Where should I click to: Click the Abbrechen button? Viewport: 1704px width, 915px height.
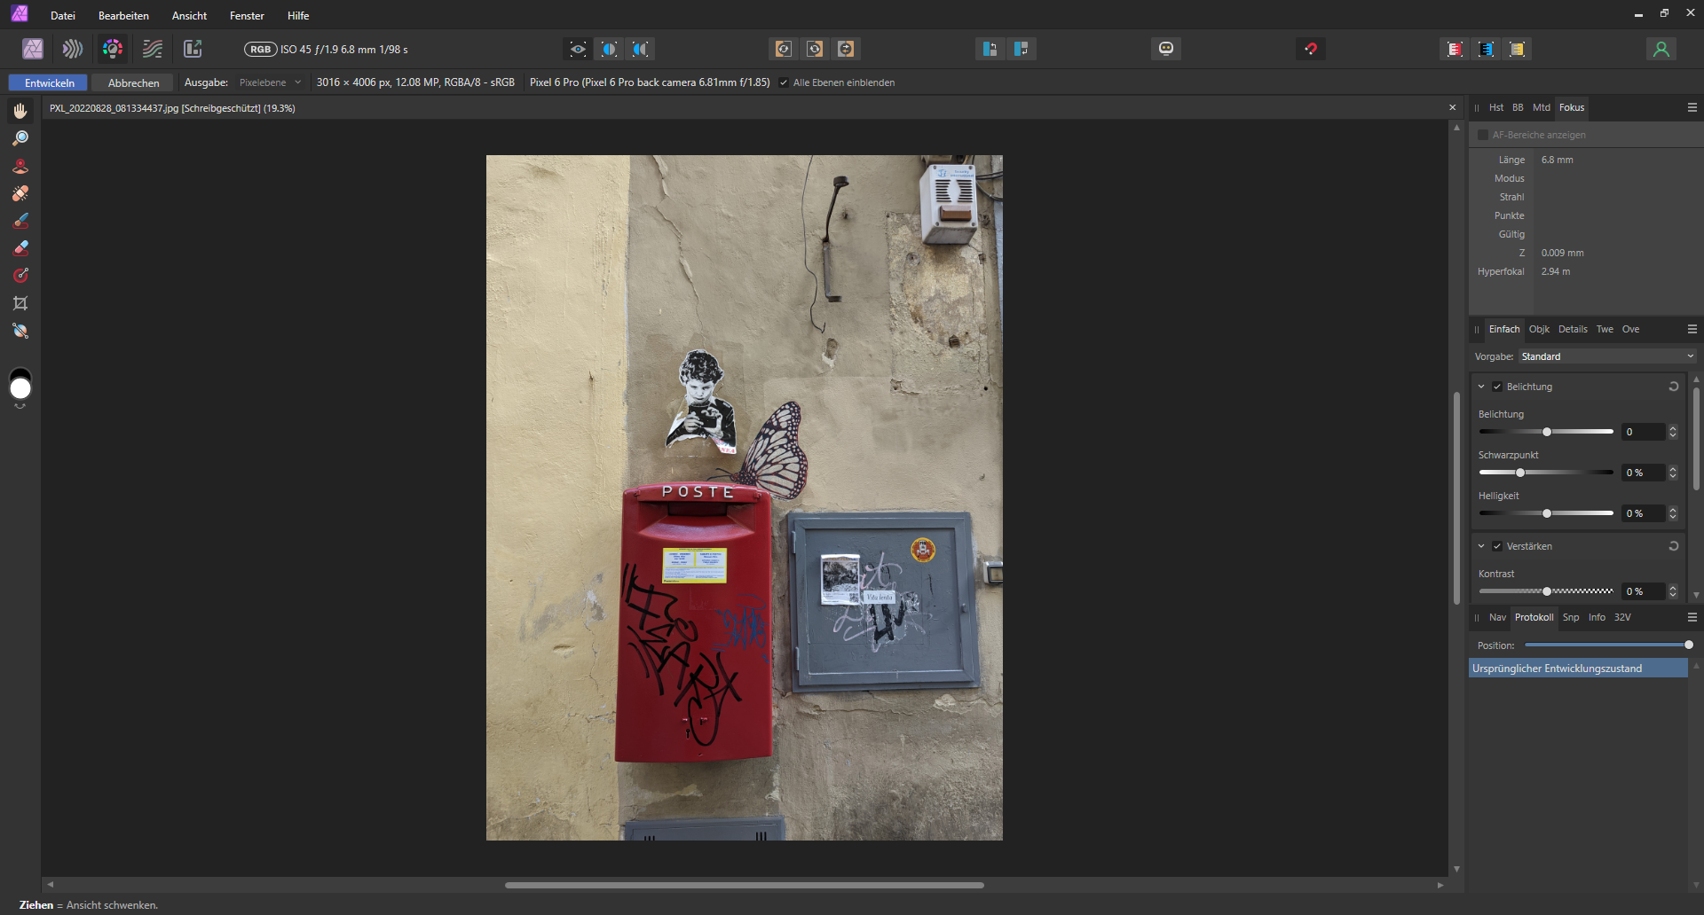tap(134, 82)
